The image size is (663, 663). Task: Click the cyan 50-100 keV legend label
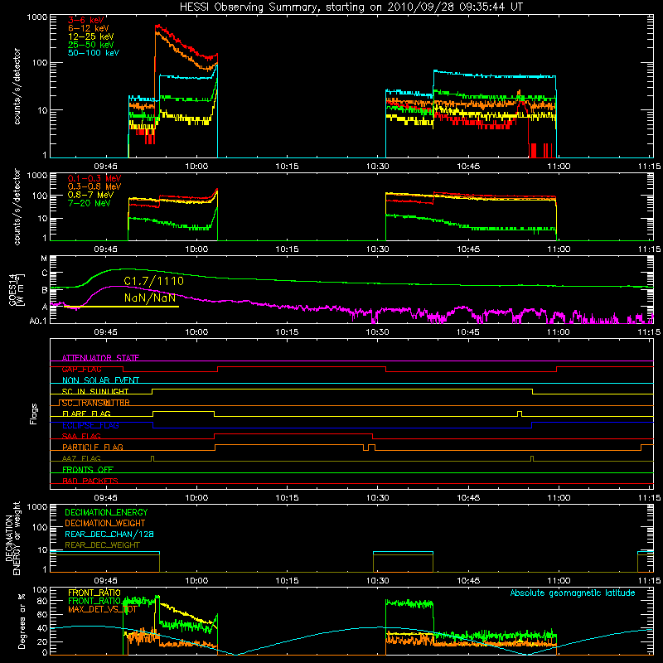(x=94, y=53)
